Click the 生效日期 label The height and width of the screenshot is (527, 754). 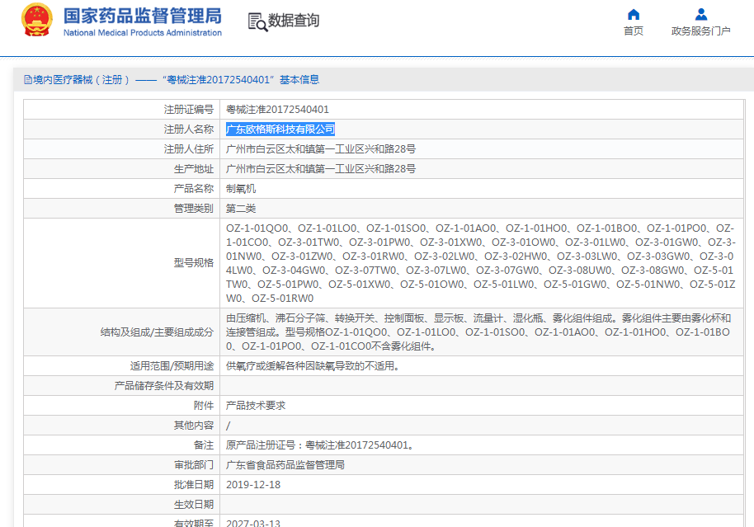[193, 505]
